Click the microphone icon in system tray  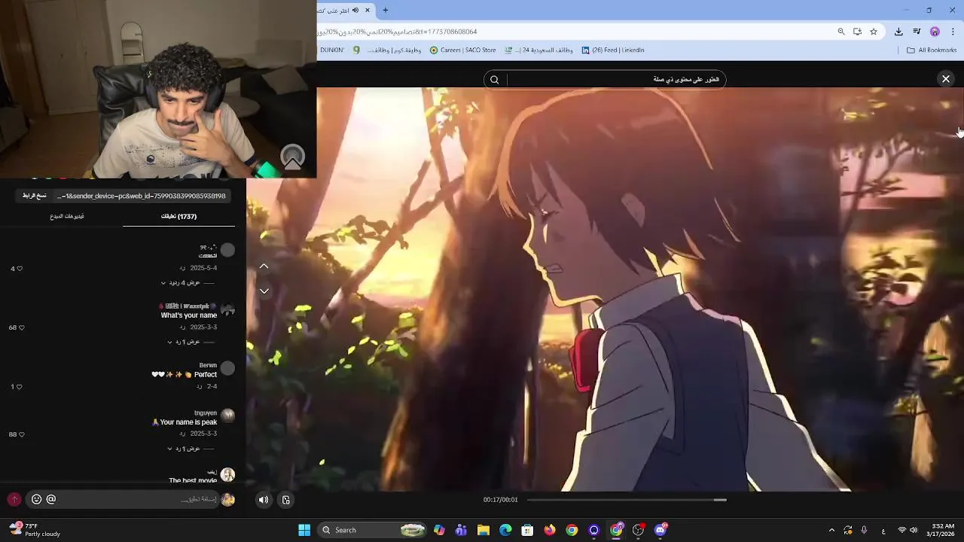[x=864, y=530]
